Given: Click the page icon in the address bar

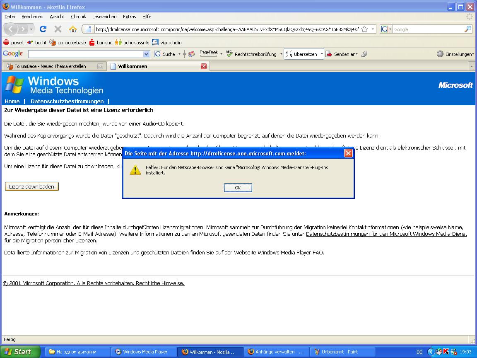Looking at the screenshot, I should click(x=88, y=29).
